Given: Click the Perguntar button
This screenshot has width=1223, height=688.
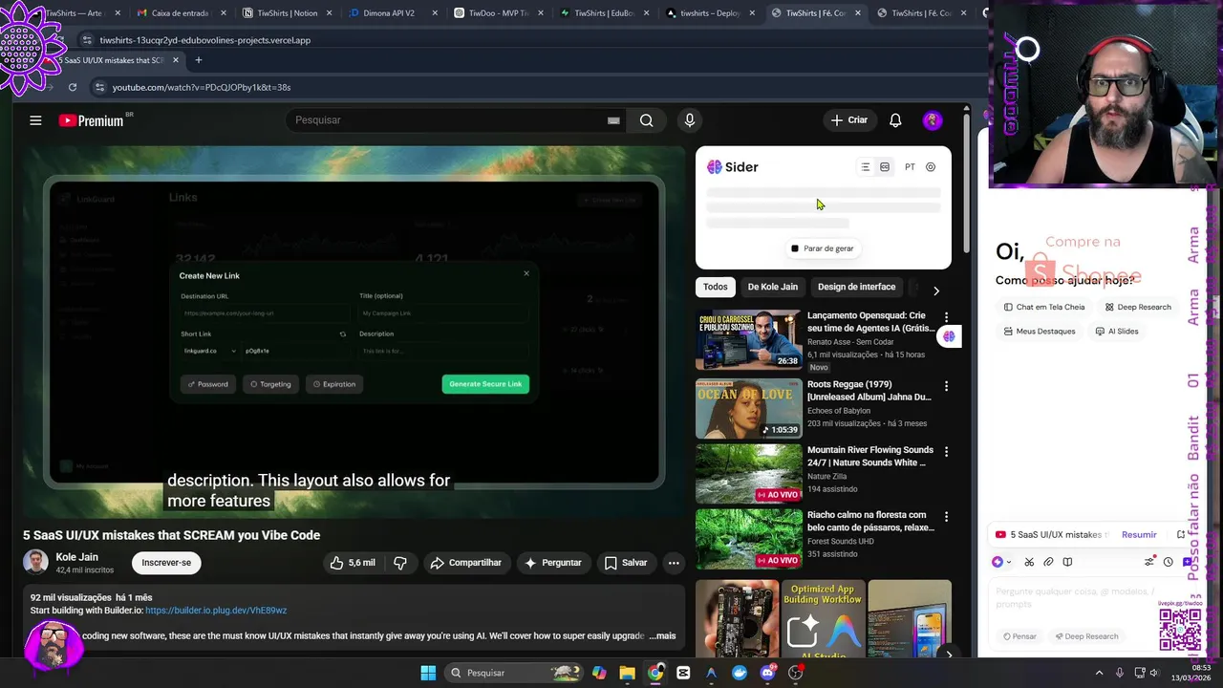Looking at the screenshot, I should 552,563.
